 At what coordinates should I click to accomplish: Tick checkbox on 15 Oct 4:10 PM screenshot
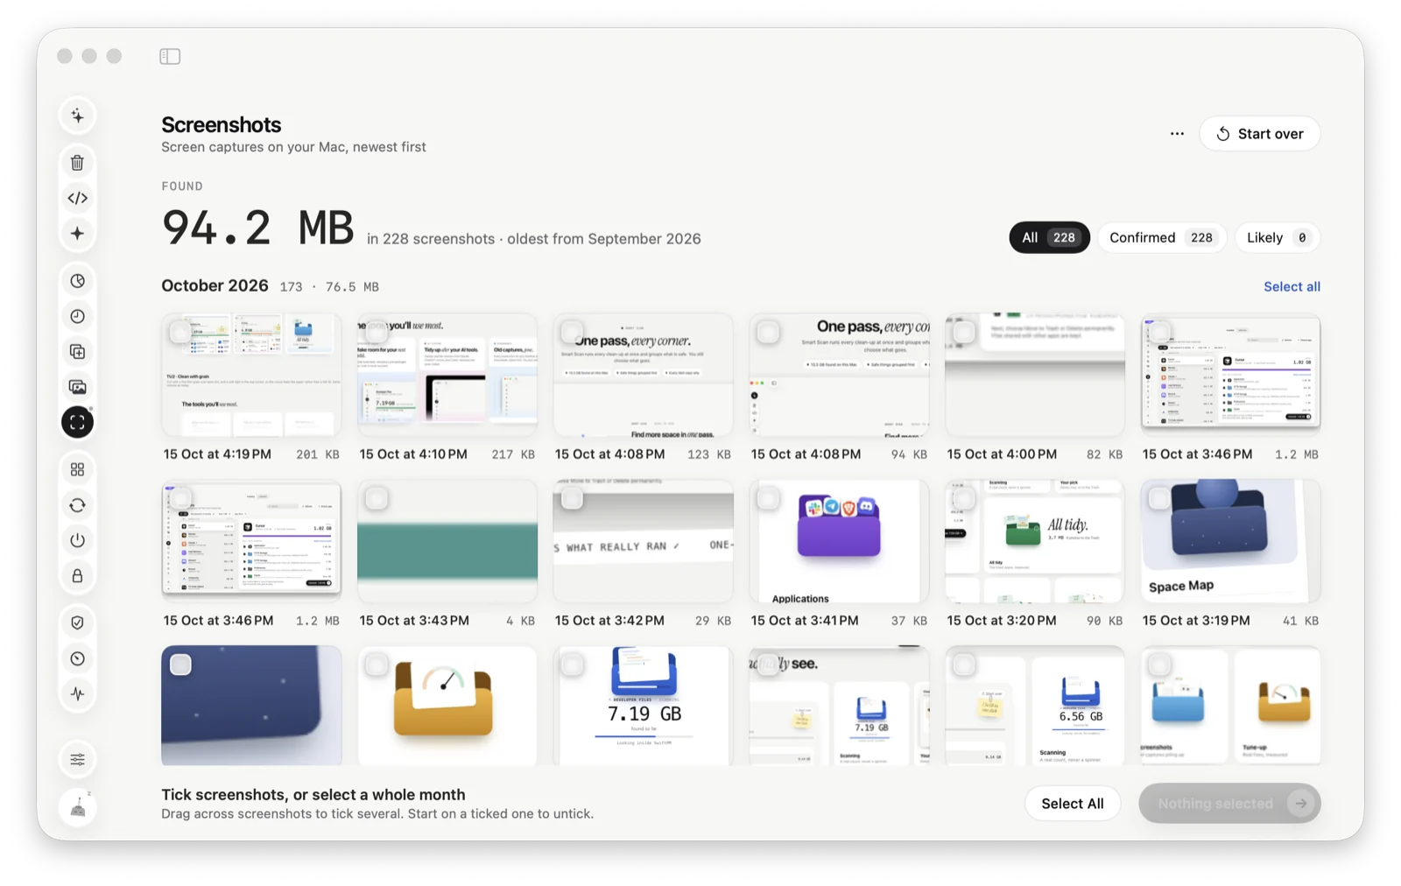tap(377, 333)
